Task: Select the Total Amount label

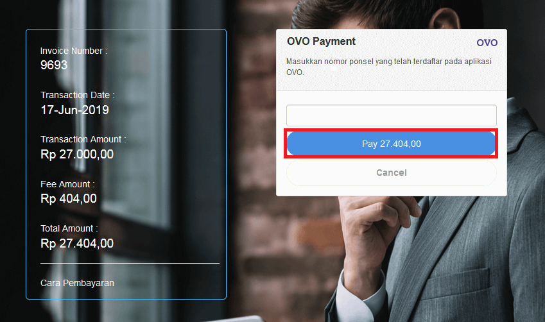Action: (x=69, y=228)
